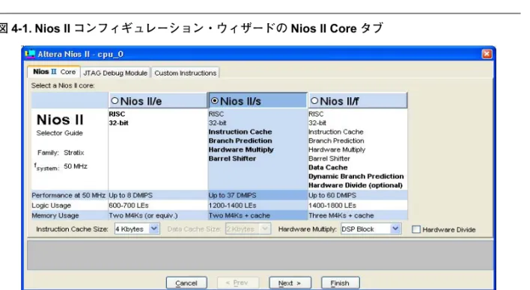
Task: Click the Cancel button
Action: pyautogui.click(x=186, y=283)
